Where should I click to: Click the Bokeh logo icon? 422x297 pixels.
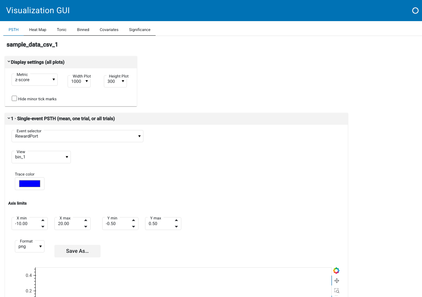336,271
